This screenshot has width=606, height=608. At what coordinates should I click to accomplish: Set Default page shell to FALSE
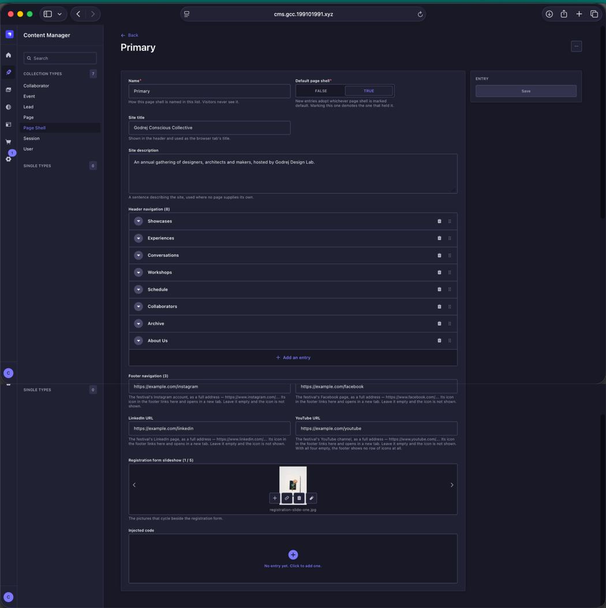[x=320, y=91]
